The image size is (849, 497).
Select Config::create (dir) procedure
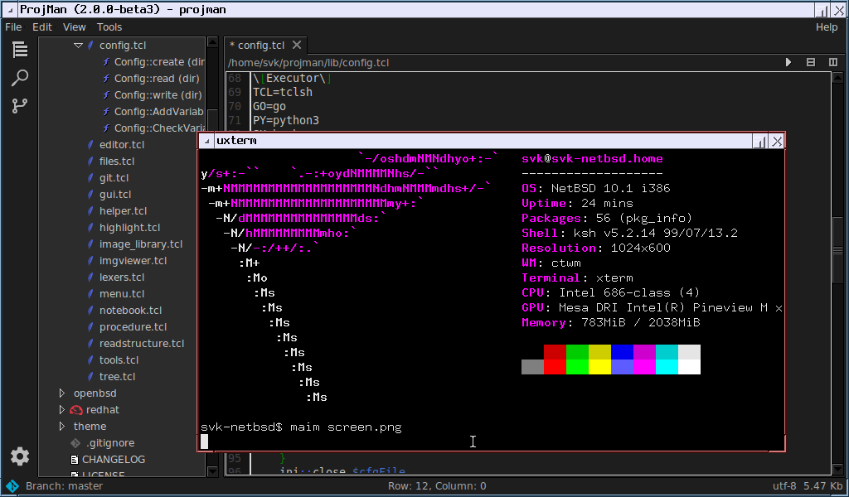tap(160, 61)
